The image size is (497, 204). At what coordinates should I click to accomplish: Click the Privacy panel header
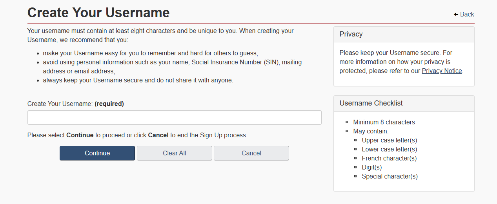point(404,34)
